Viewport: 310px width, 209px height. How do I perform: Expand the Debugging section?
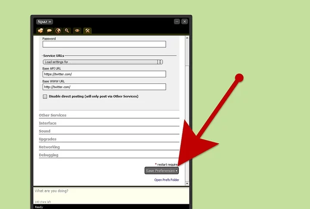click(49, 155)
